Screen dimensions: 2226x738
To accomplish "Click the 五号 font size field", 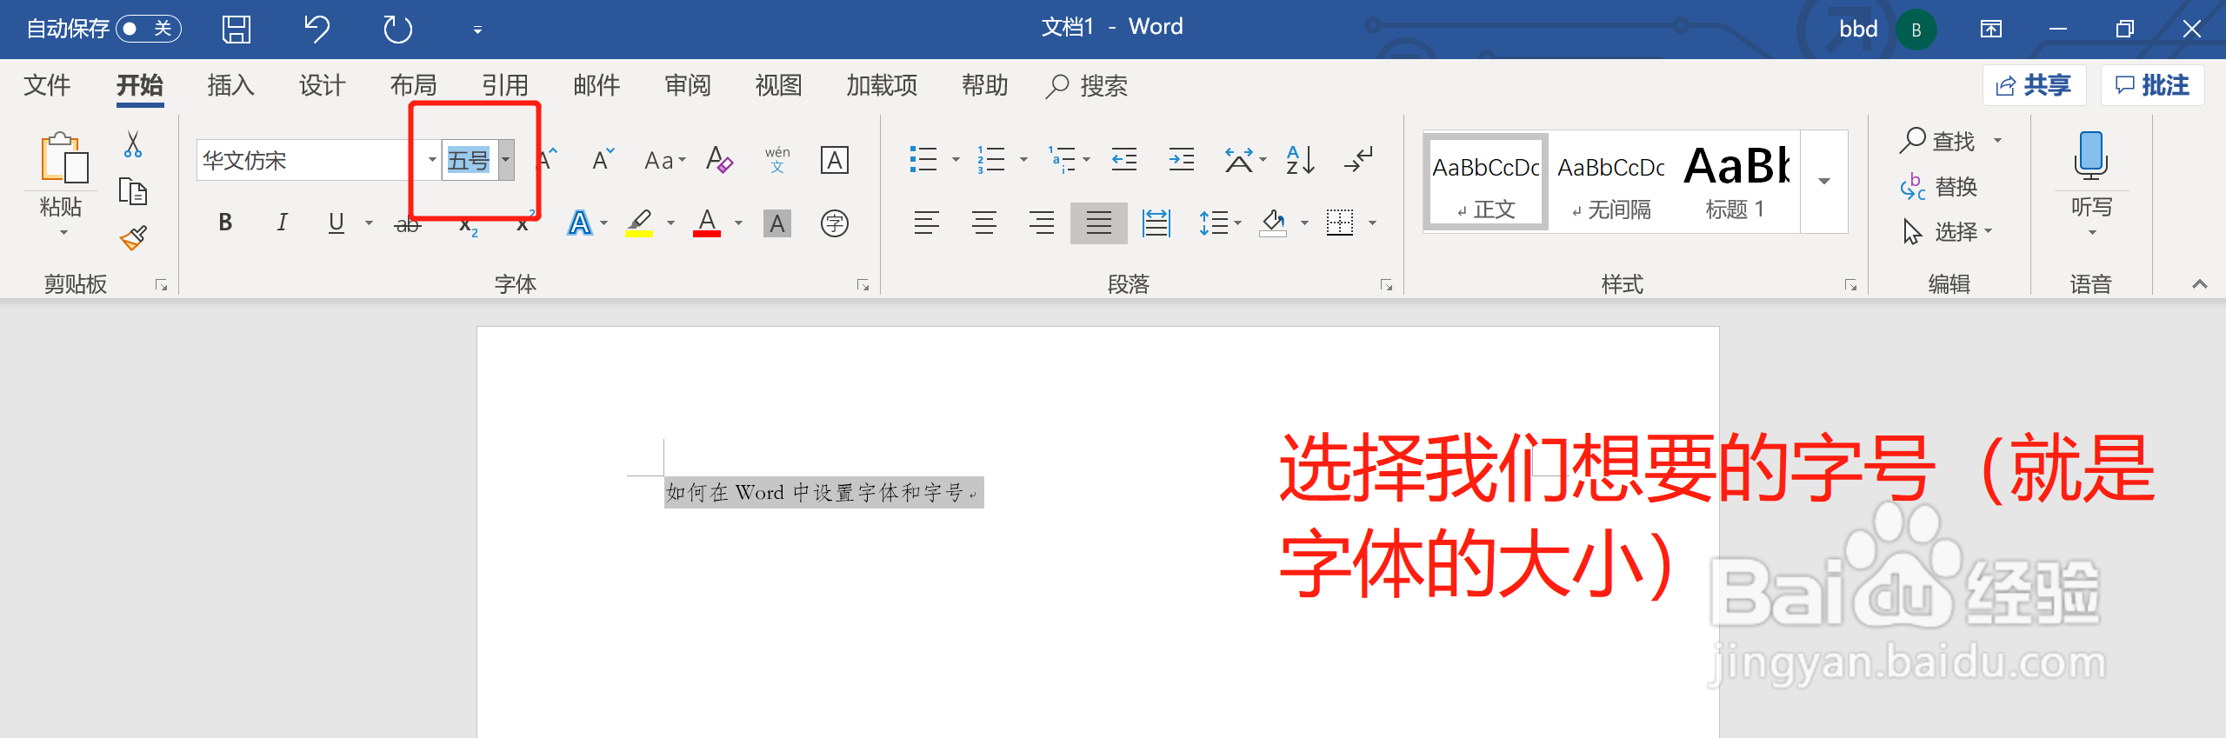I will pyautogui.click(x=469, y=160).
